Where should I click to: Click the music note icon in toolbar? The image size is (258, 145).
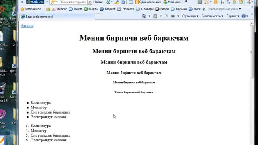click(x=206, y=2)
